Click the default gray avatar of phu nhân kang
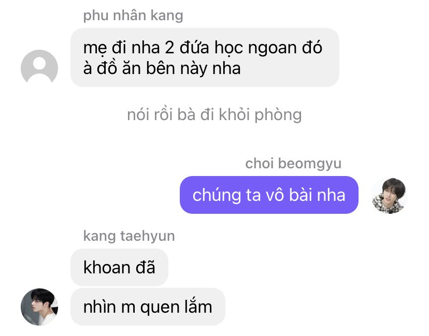 click(39, 68)
